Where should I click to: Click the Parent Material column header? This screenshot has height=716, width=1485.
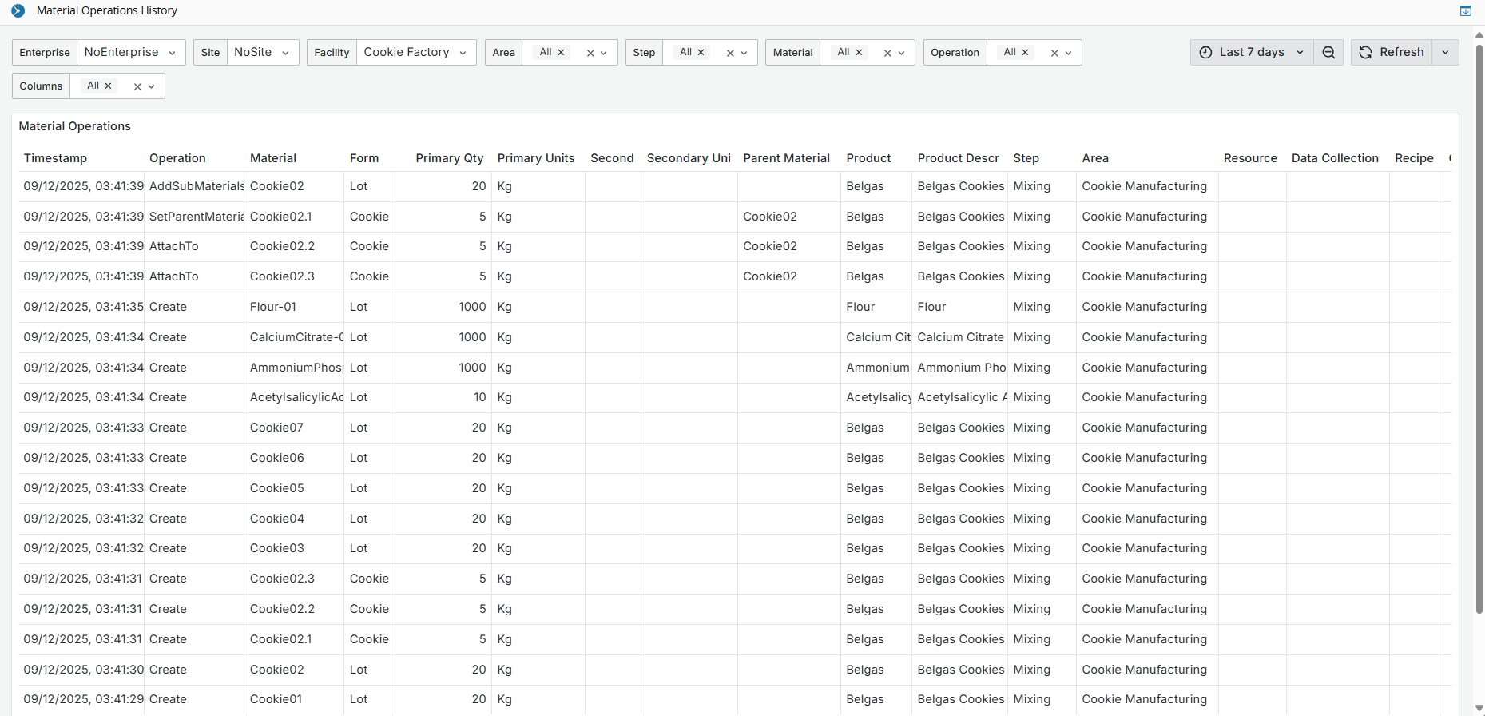tap(786, 158)
